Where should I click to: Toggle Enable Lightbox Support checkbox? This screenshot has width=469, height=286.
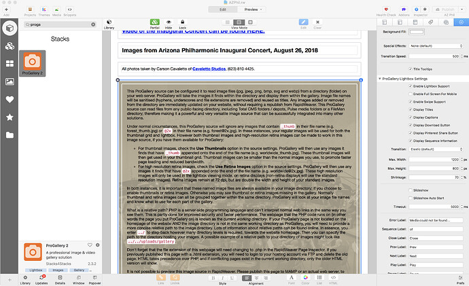411,86
